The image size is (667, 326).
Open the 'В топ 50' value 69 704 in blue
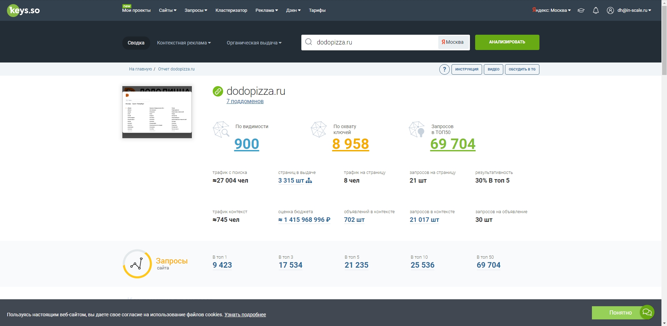tap(489, 265)
